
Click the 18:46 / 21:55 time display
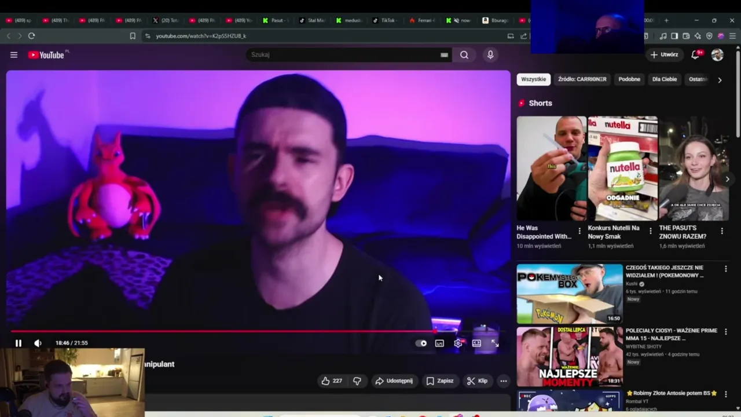coord(72,343)
